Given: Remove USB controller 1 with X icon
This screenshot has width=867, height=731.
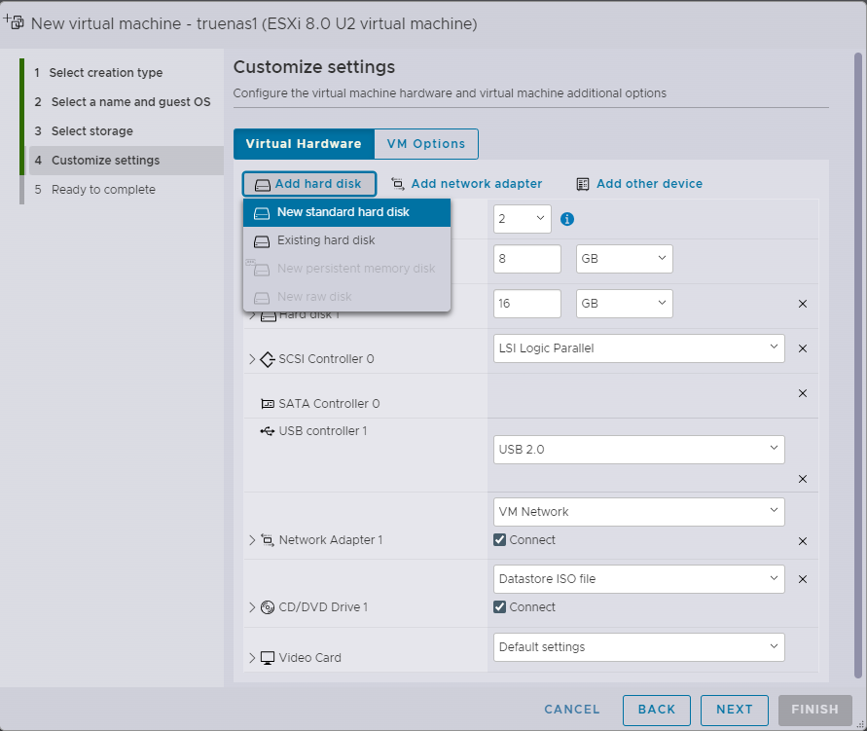Looking at the screenshot, I should (803, 479).
